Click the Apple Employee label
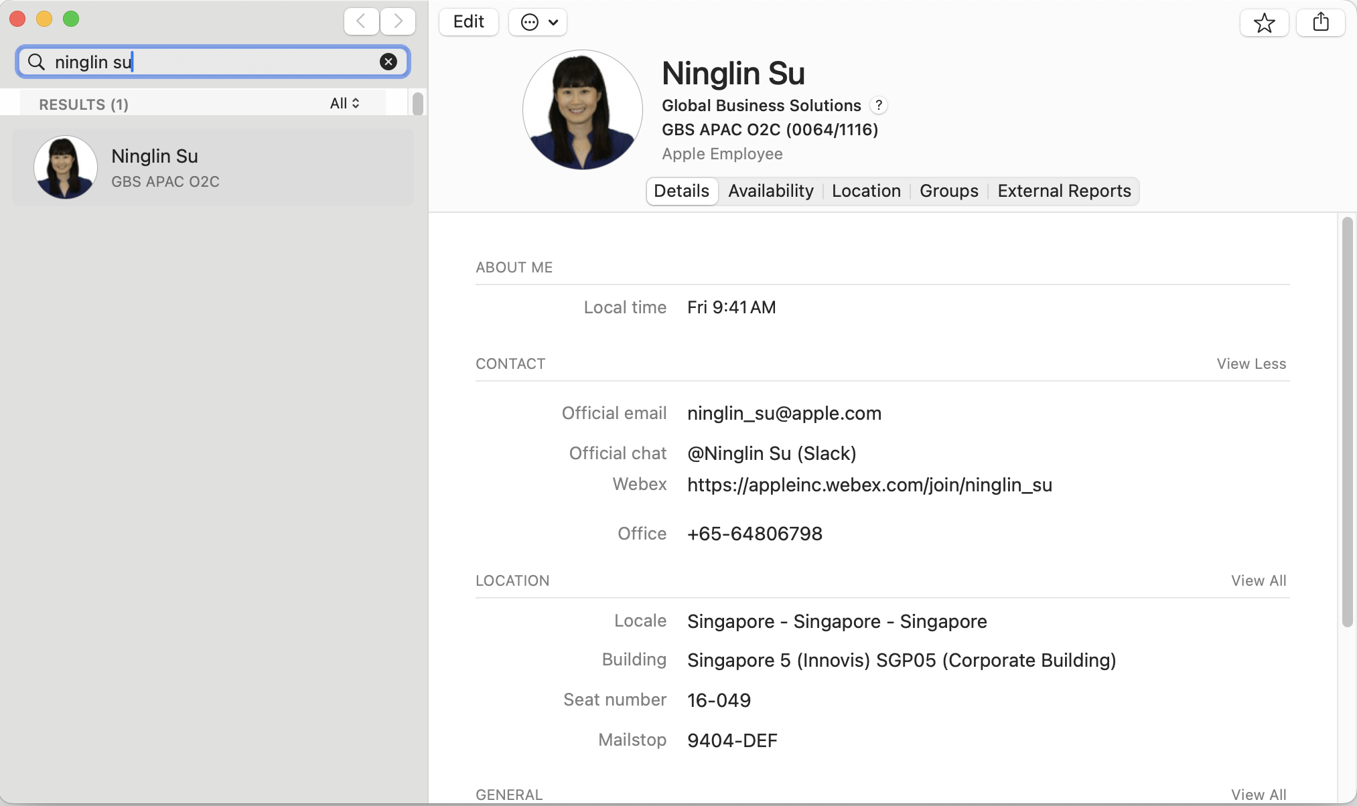The image size is (1357, 806). [722, 153]
